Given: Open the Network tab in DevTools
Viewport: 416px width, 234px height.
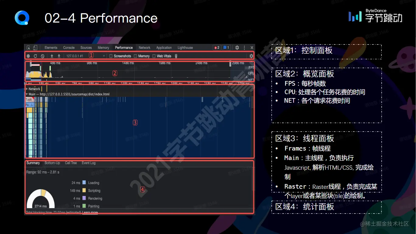Looking at the screenshot, I should click(x=144, y=48).
